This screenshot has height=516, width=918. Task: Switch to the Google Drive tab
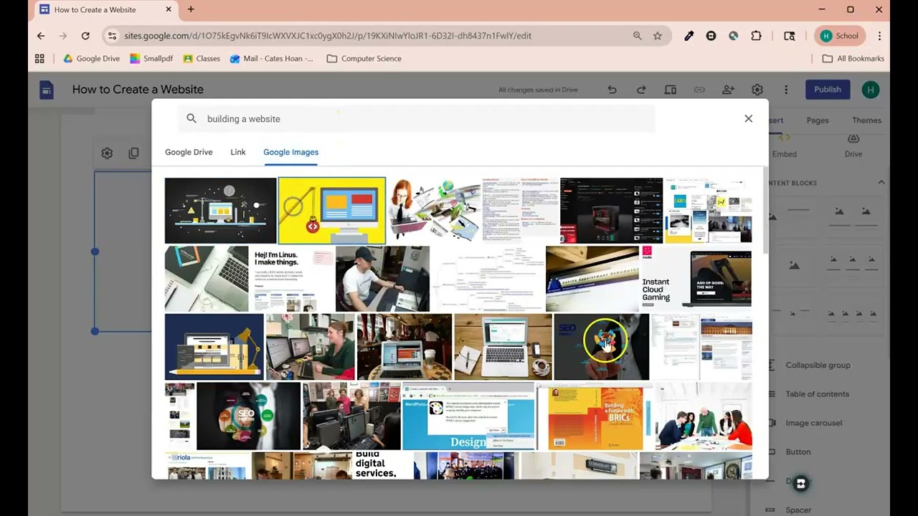tap(189, 152)
